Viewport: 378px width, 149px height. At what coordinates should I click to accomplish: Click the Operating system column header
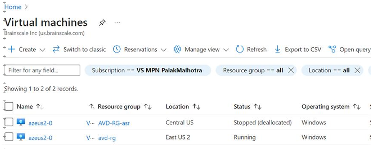click(x=326, y=107)
